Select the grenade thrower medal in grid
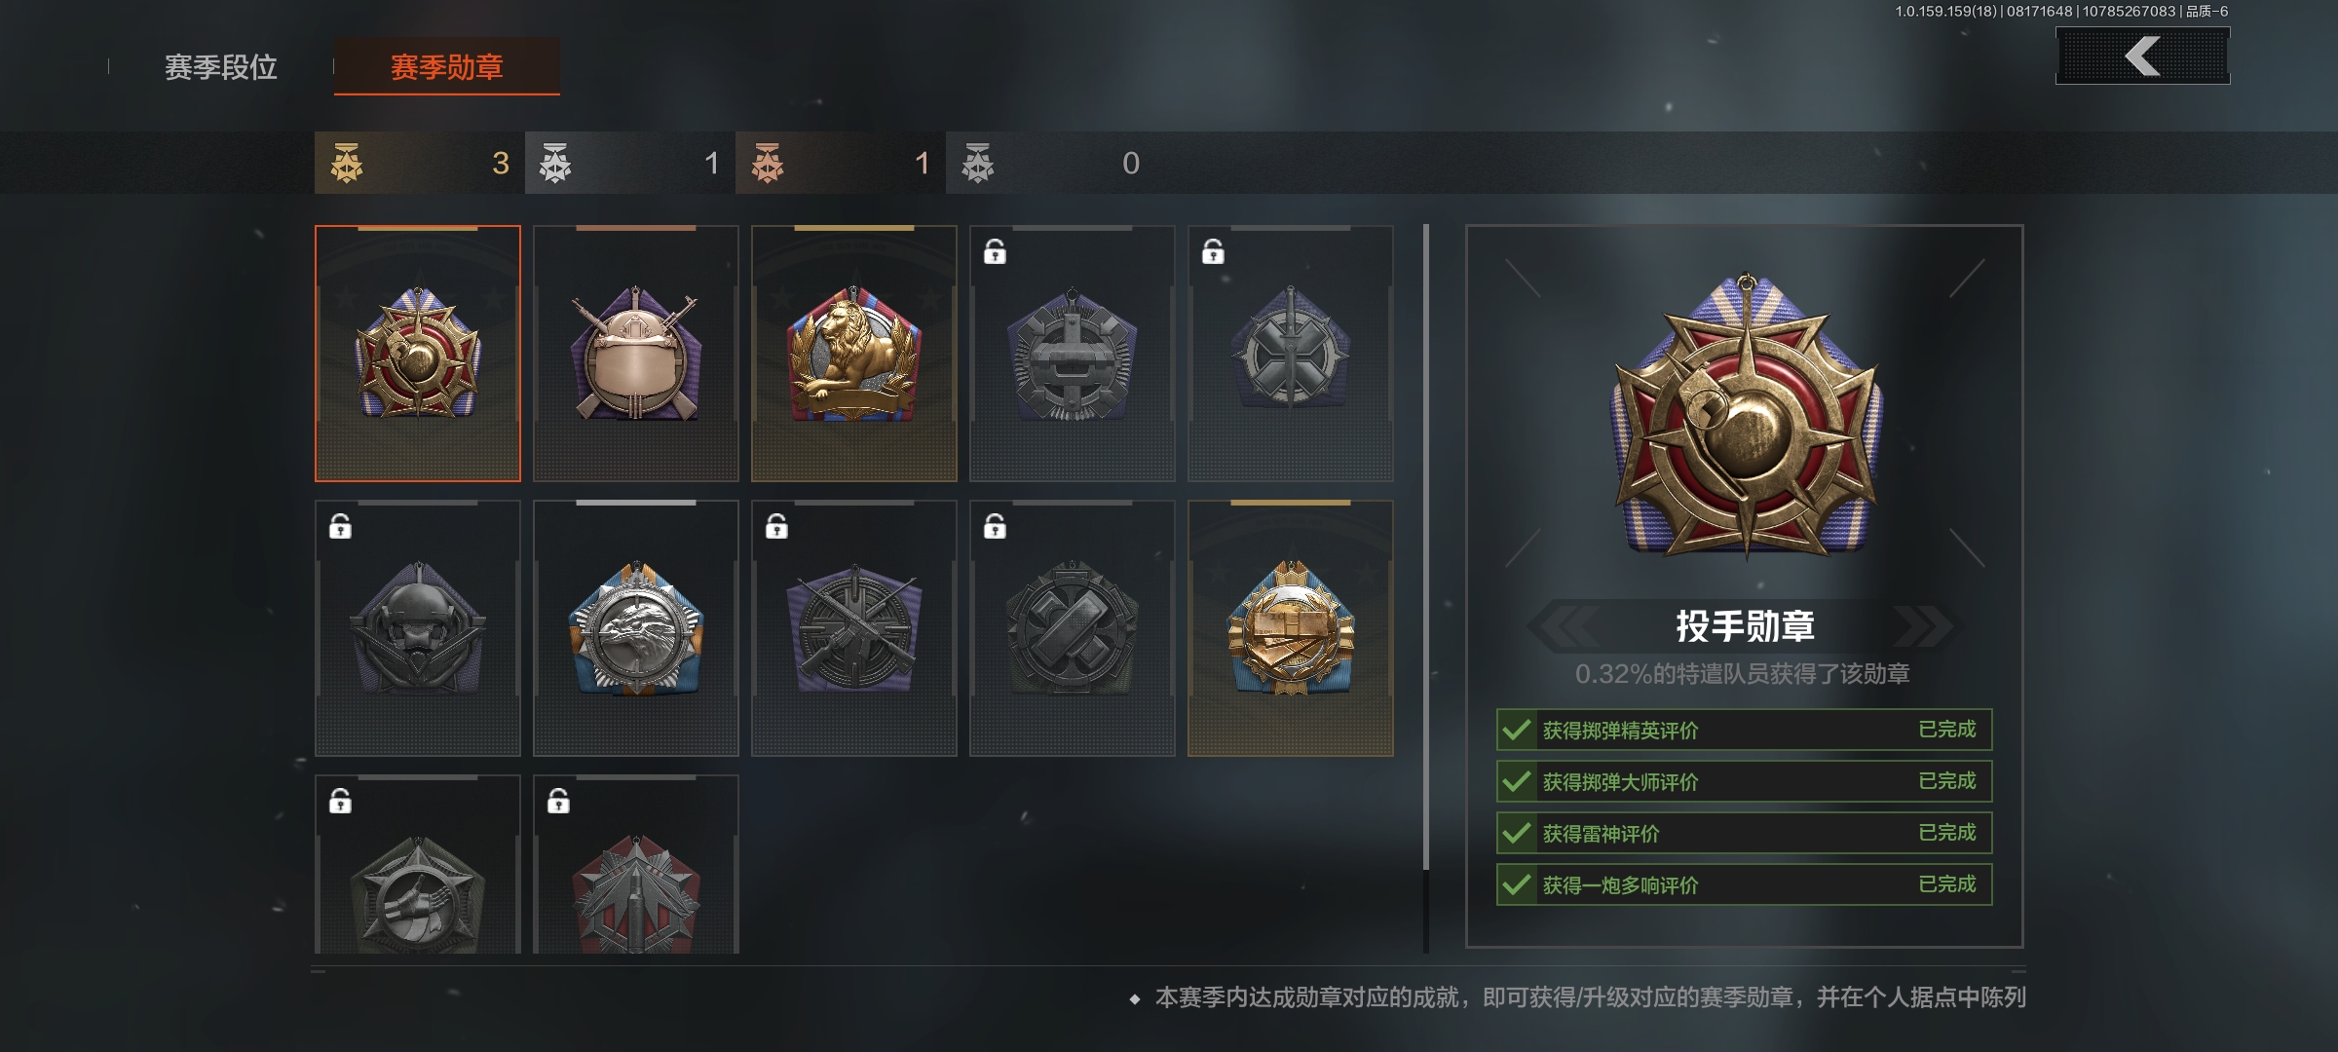 [417, 354]
